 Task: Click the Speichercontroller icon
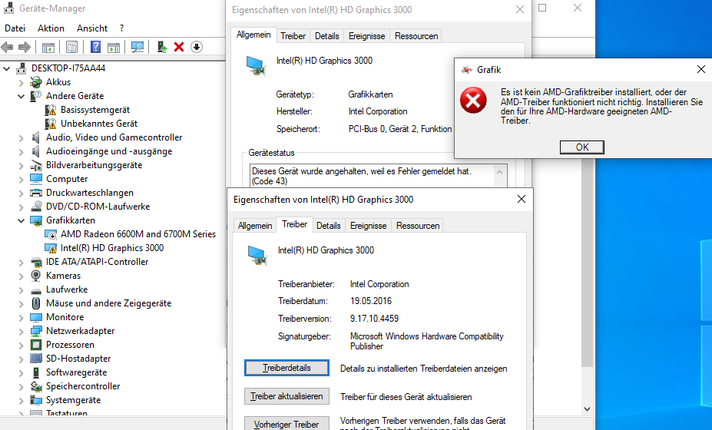(36, 386)
